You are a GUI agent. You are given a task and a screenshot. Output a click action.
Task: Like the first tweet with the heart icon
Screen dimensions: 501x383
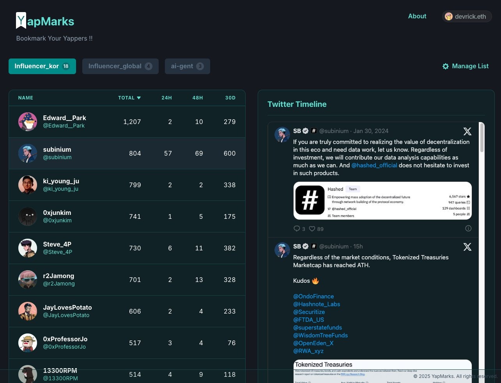click(x=312, y=229)
